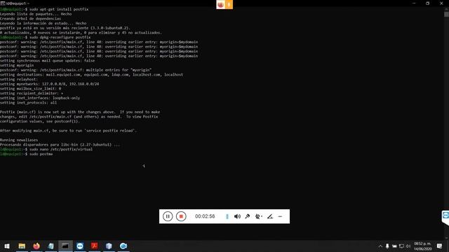Click the 'sudo nano /etc/postfix/virtual' line
Viewport: 449px width, 252px height.
[x=46, y=149]
